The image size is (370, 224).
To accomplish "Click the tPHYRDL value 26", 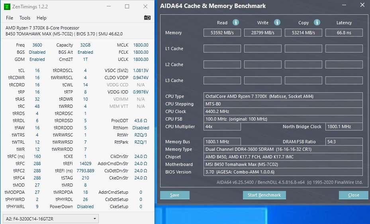I will pos(85,199).
